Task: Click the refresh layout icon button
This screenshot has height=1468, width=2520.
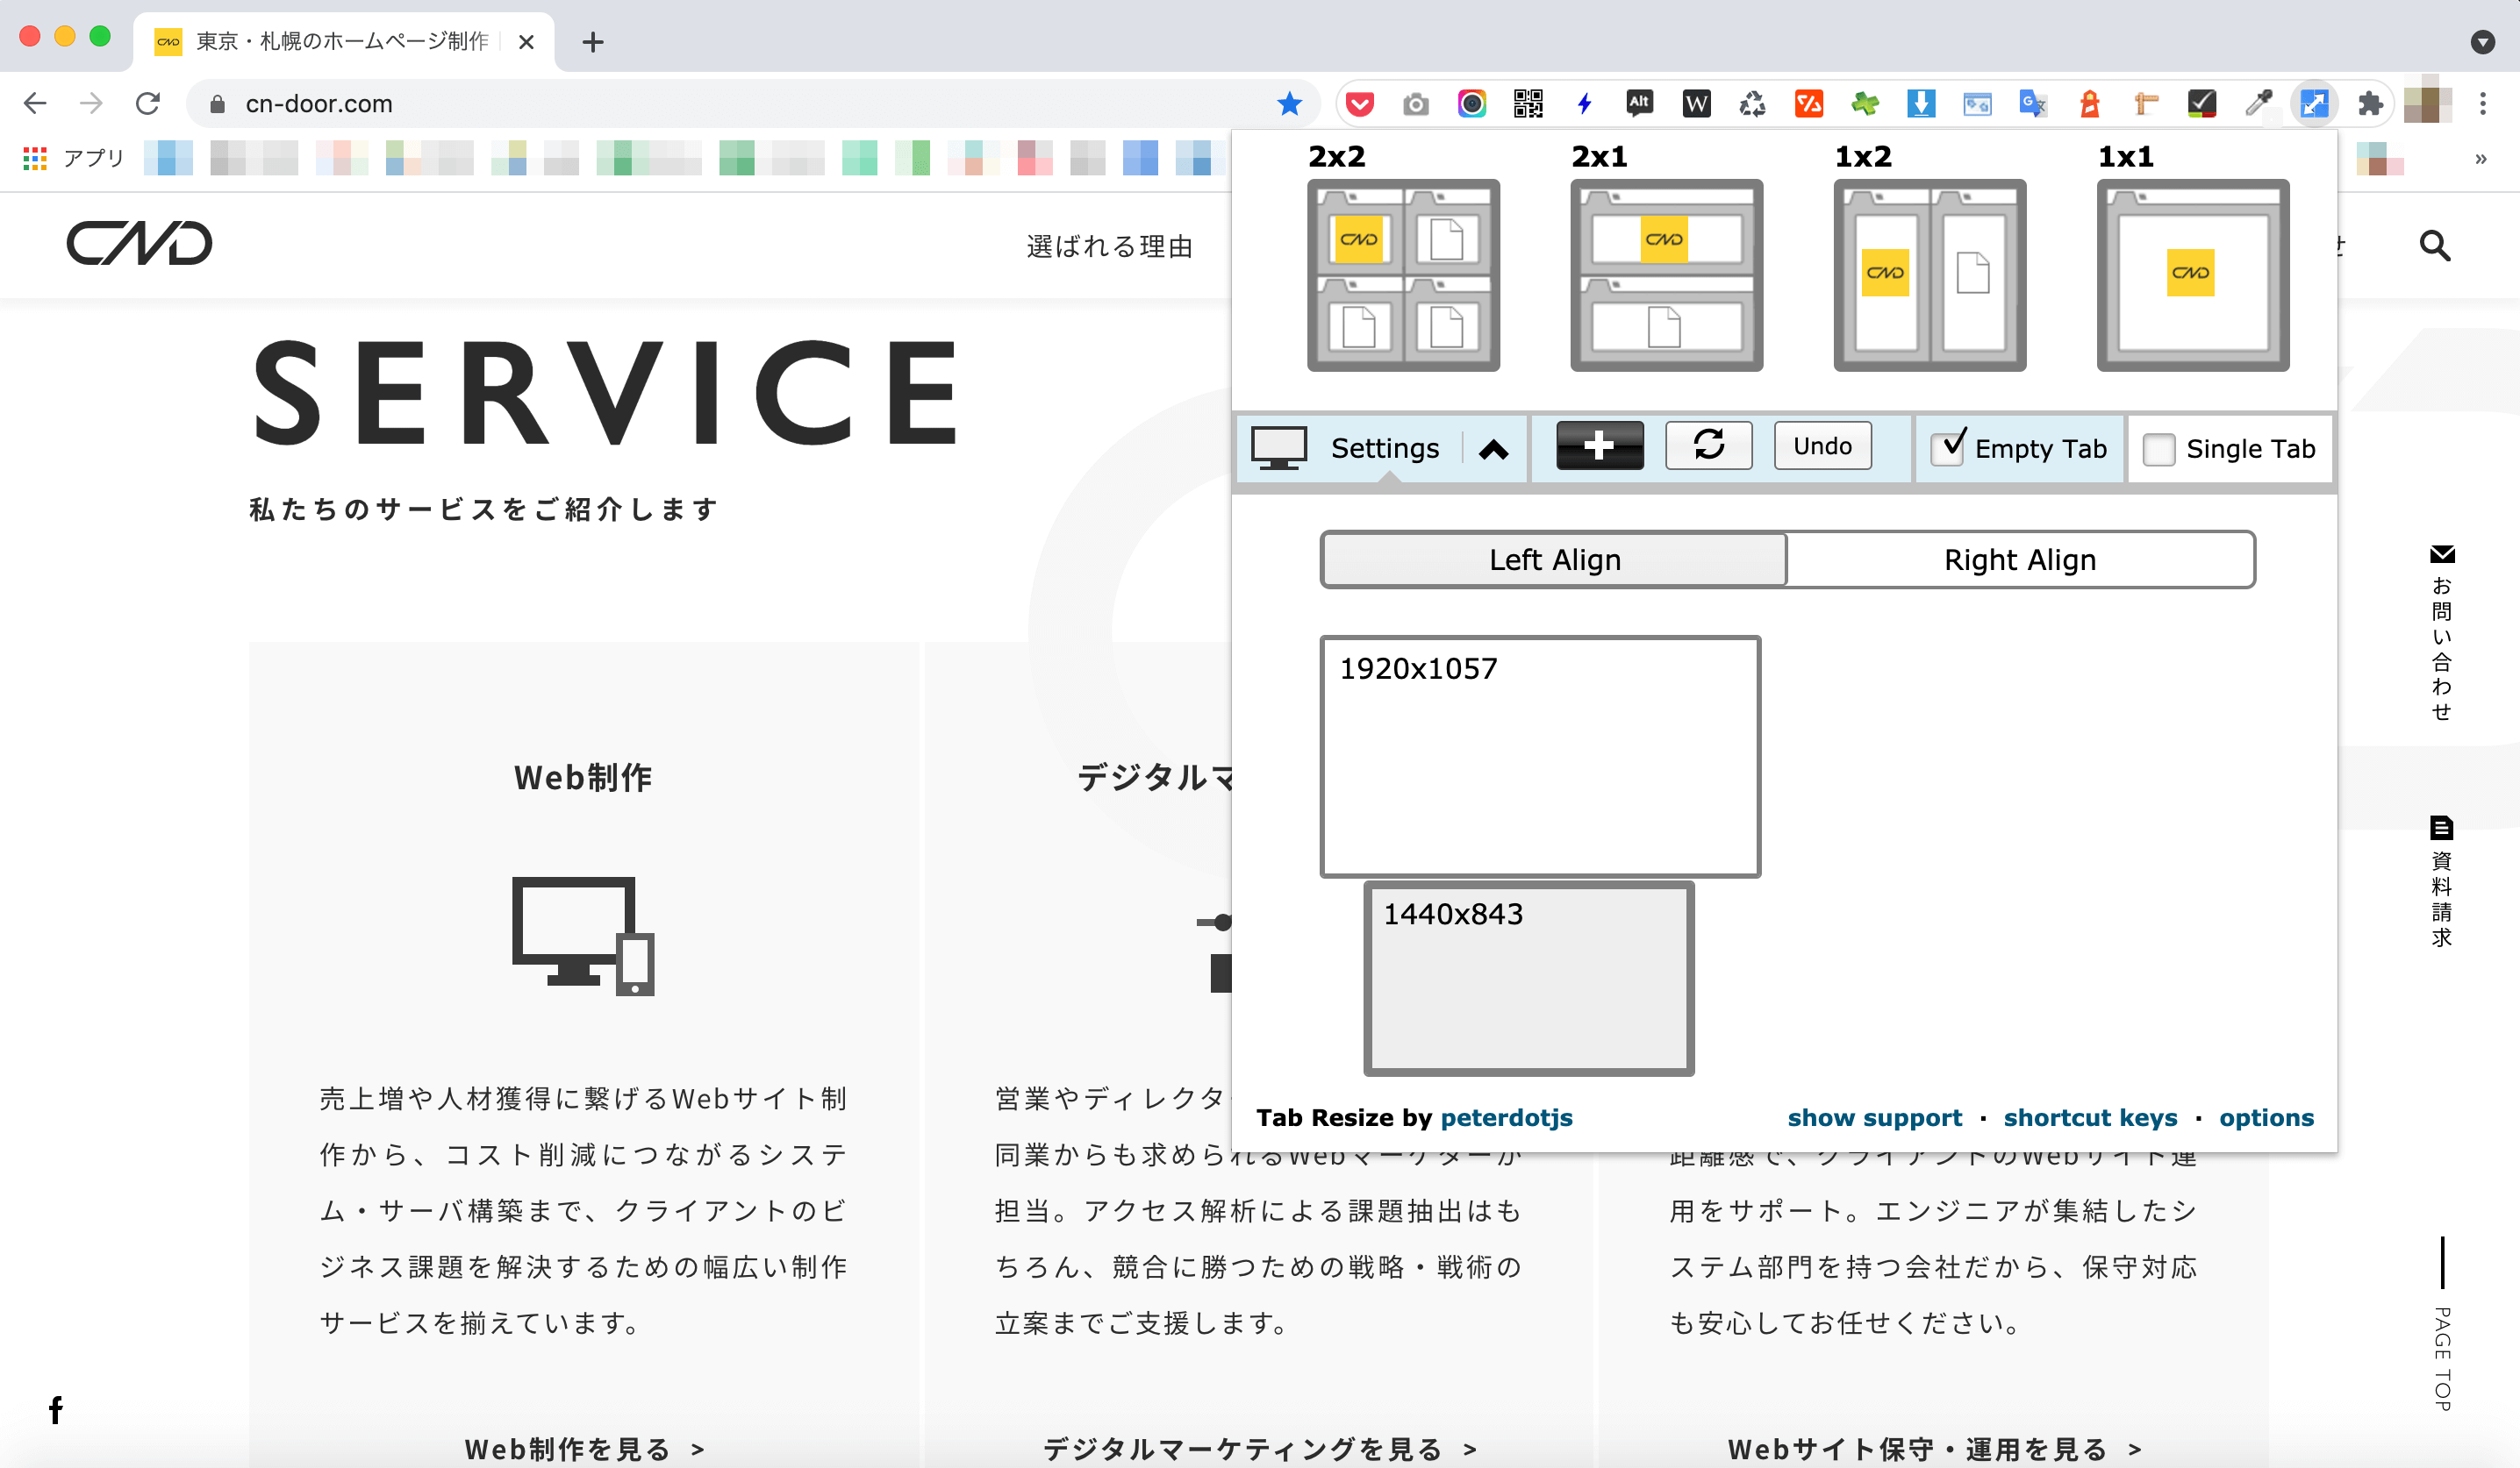Action: pyautogui.click(x=1708, y=445)
